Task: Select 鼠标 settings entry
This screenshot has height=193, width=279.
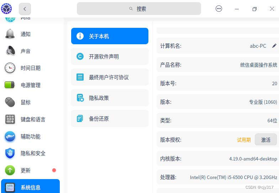Action: 26,102
